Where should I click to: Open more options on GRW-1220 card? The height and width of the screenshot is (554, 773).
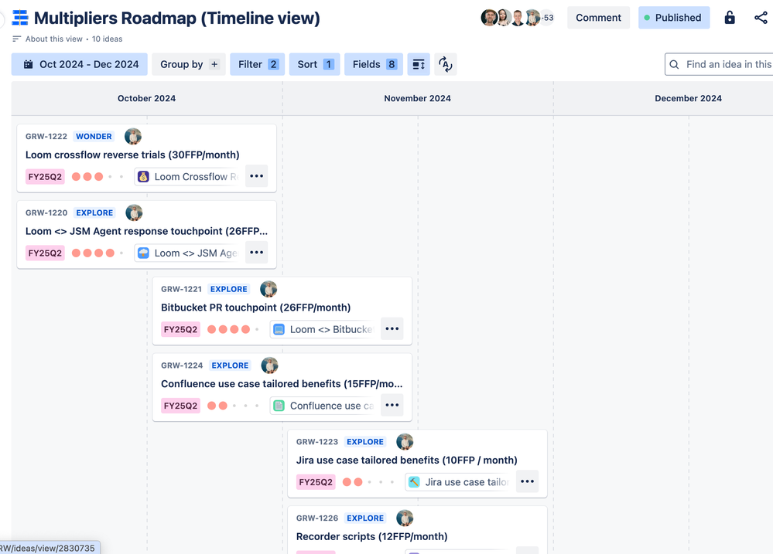(x=256, y=252)
